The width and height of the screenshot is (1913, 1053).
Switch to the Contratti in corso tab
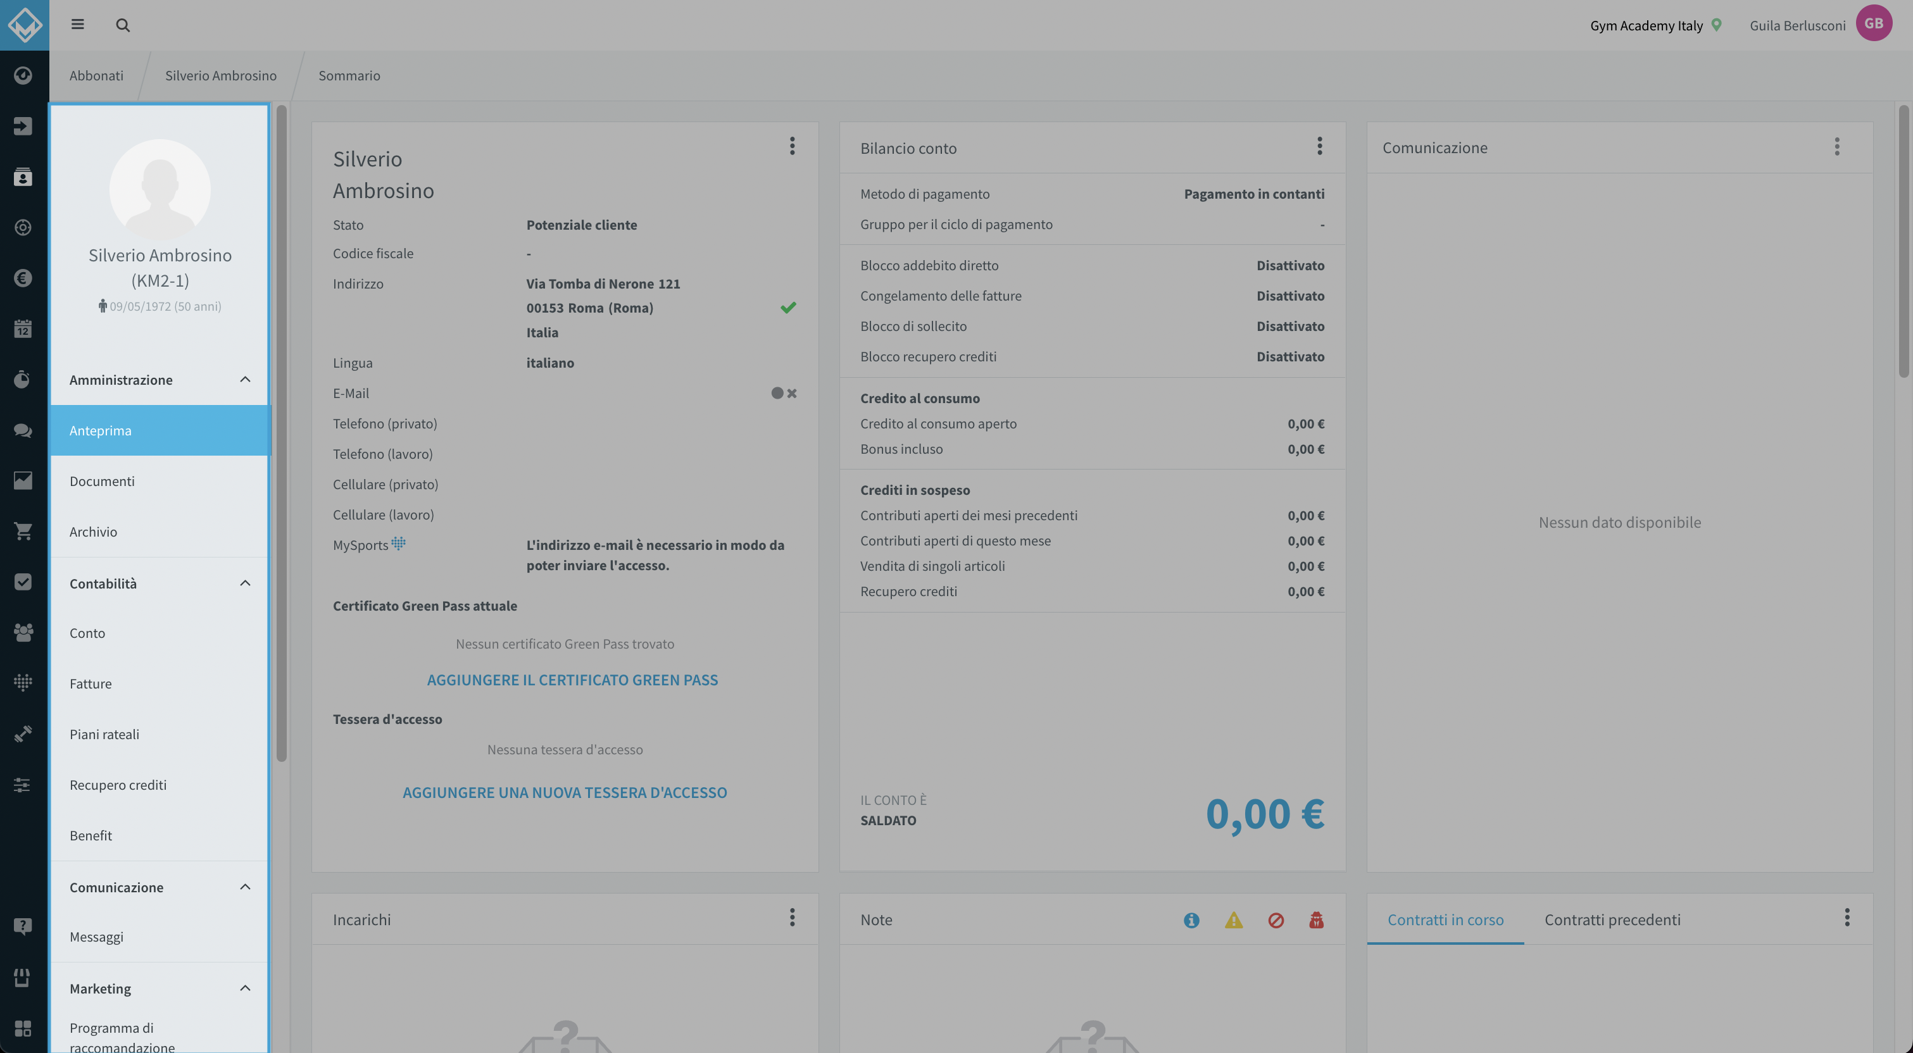pos(1445,919)
